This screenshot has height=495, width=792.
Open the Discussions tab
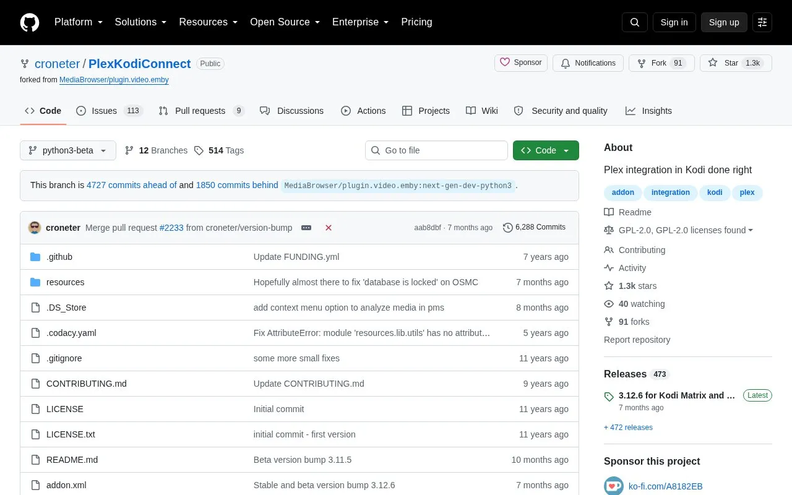[291, 111]
